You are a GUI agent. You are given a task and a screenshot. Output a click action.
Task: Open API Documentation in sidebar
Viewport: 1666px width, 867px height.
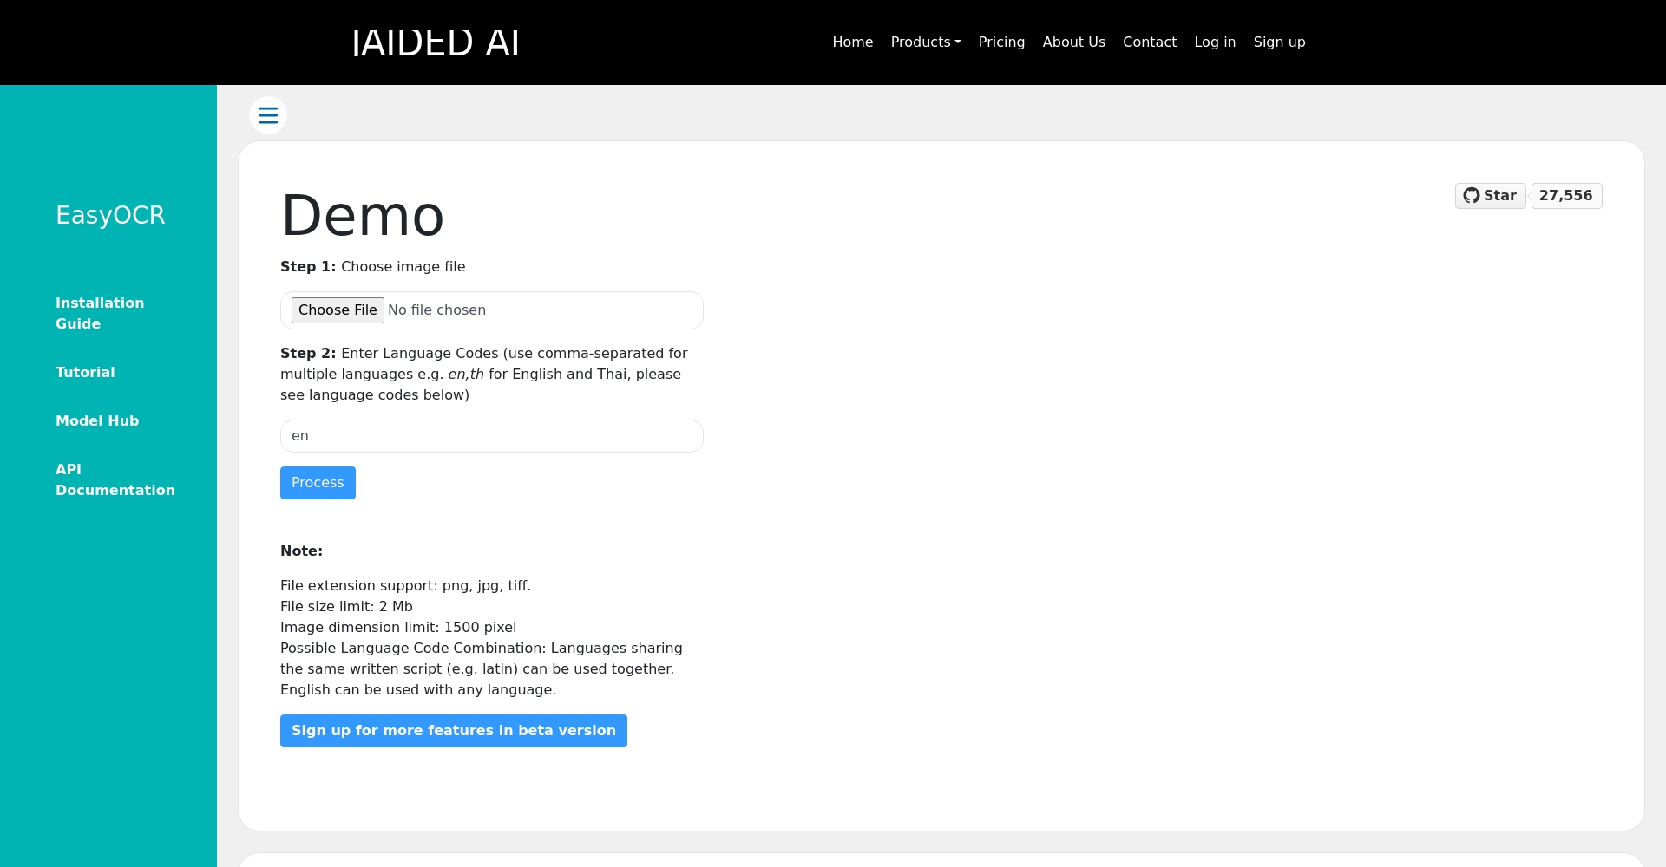point(115,479)
